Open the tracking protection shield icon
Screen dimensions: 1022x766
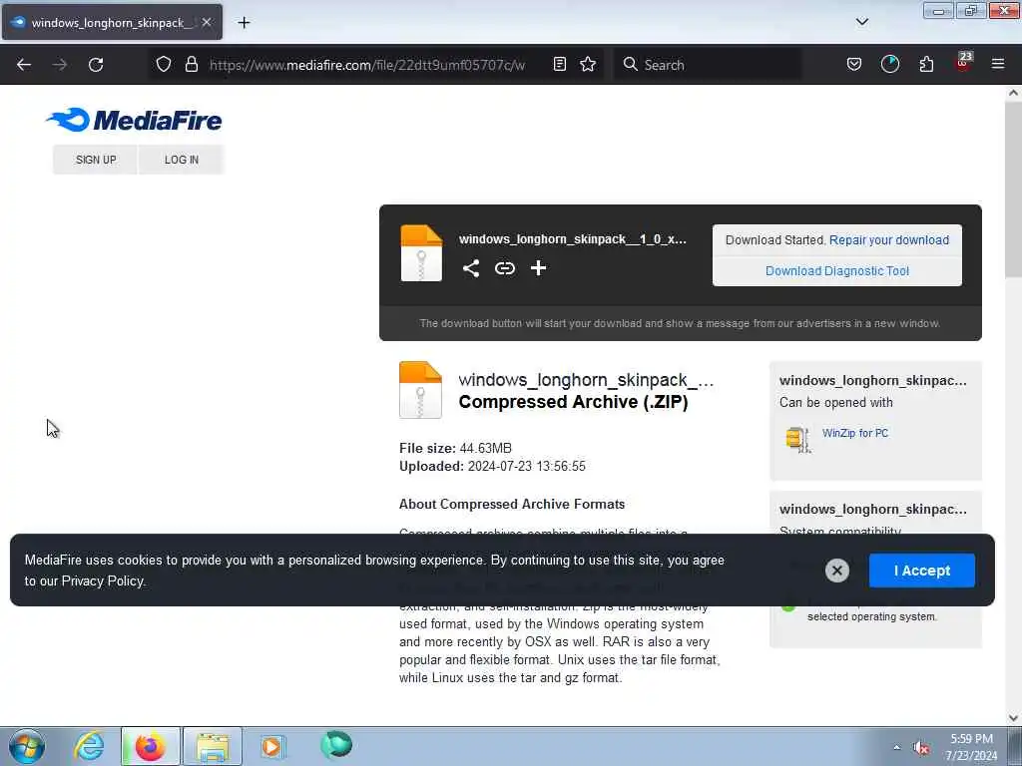[164, 64]
